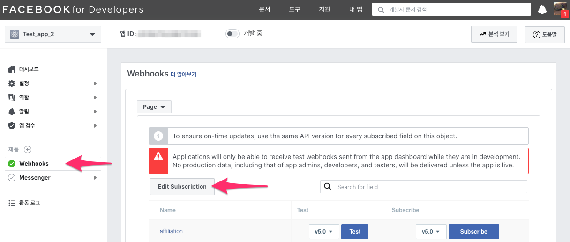Image resolution: width=570 pixels, height=242 pixels.
Task: Focus the 개발자 문서 검색 search box
Action: click(x=451, y=9)
